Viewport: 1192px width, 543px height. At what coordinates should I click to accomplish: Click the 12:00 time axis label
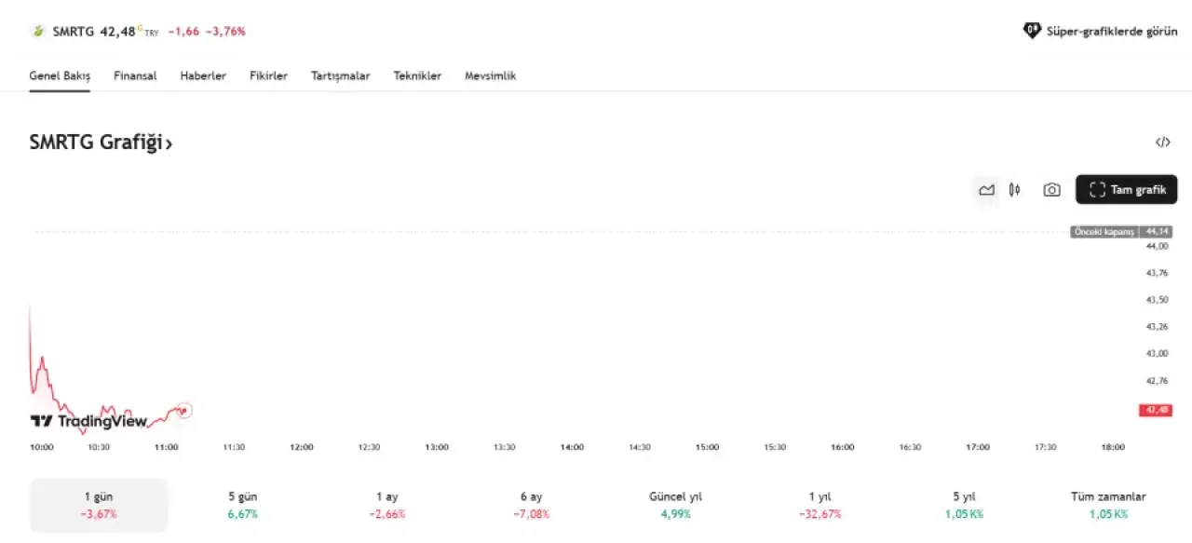[x=302, y=447]
